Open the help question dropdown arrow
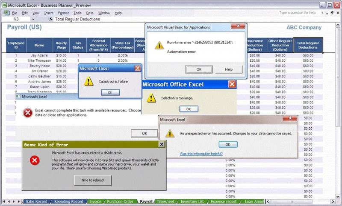Viewport: 342px width, 206px height. tap(322, 13)
